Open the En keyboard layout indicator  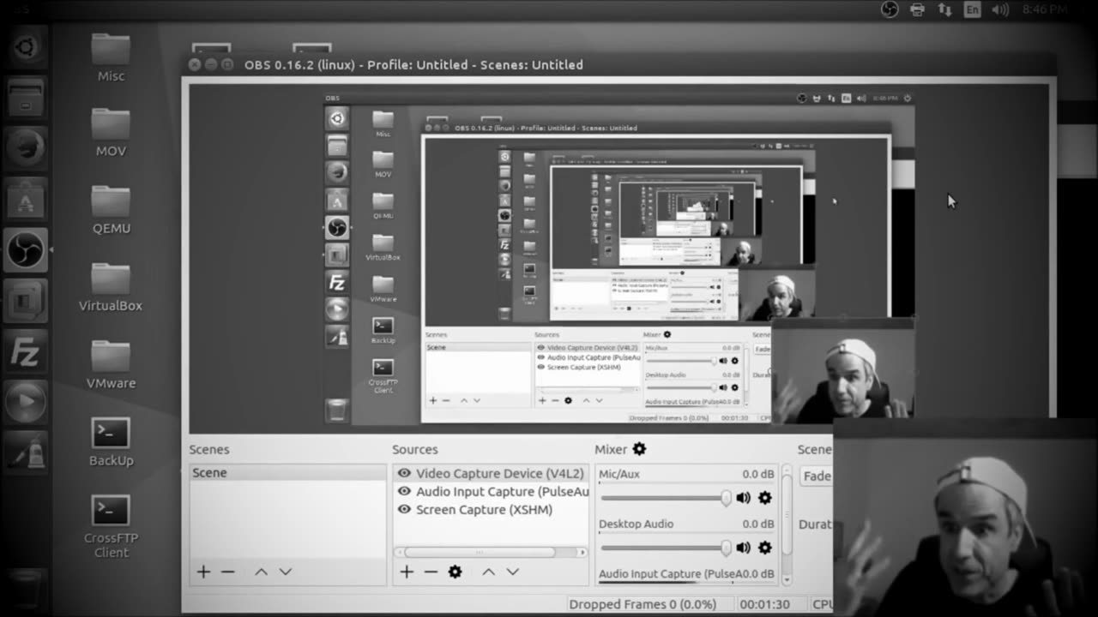(x=972, y=9)
